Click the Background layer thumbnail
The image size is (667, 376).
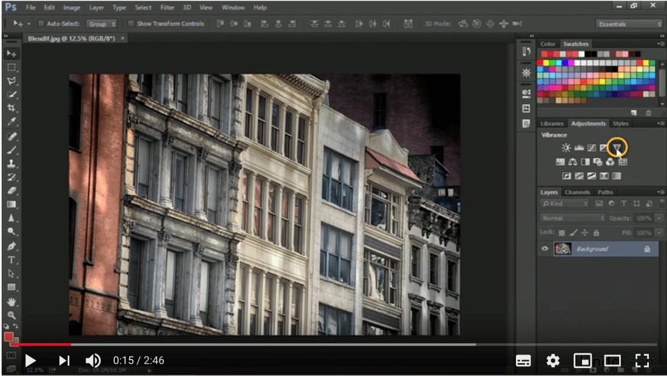[562, 248]
